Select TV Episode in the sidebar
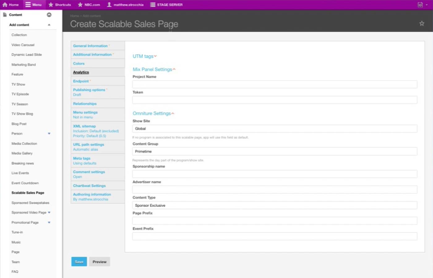Image resolution: width=433 pixels, height=278 pixels. [20, 94]
